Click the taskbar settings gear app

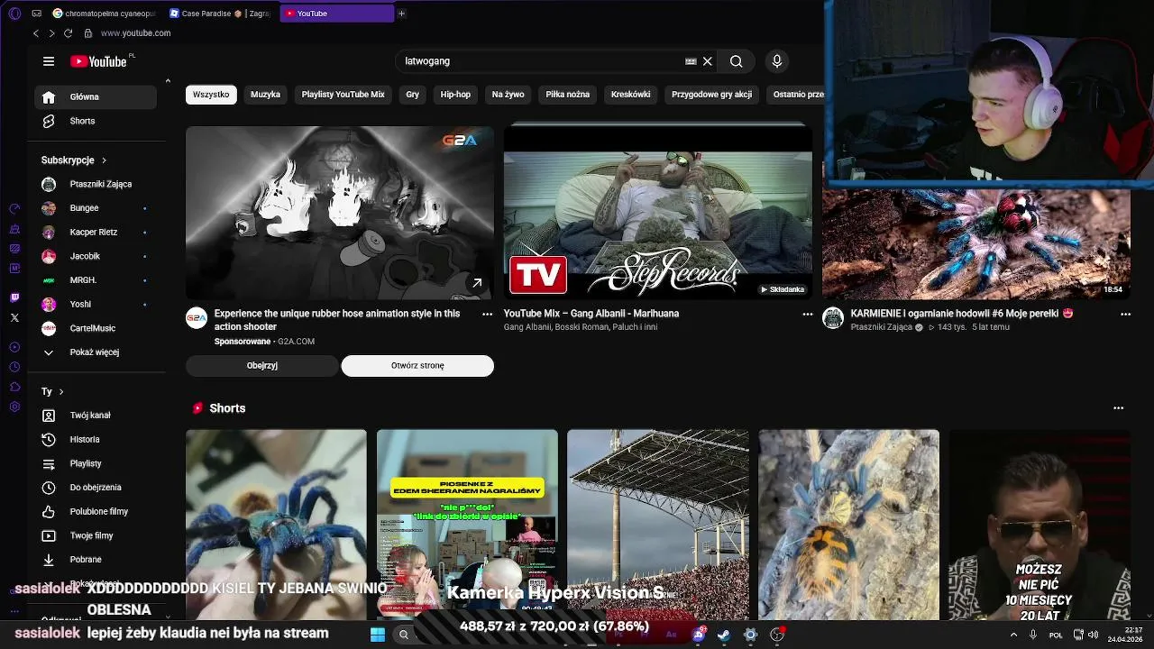[x=750, y=635]
